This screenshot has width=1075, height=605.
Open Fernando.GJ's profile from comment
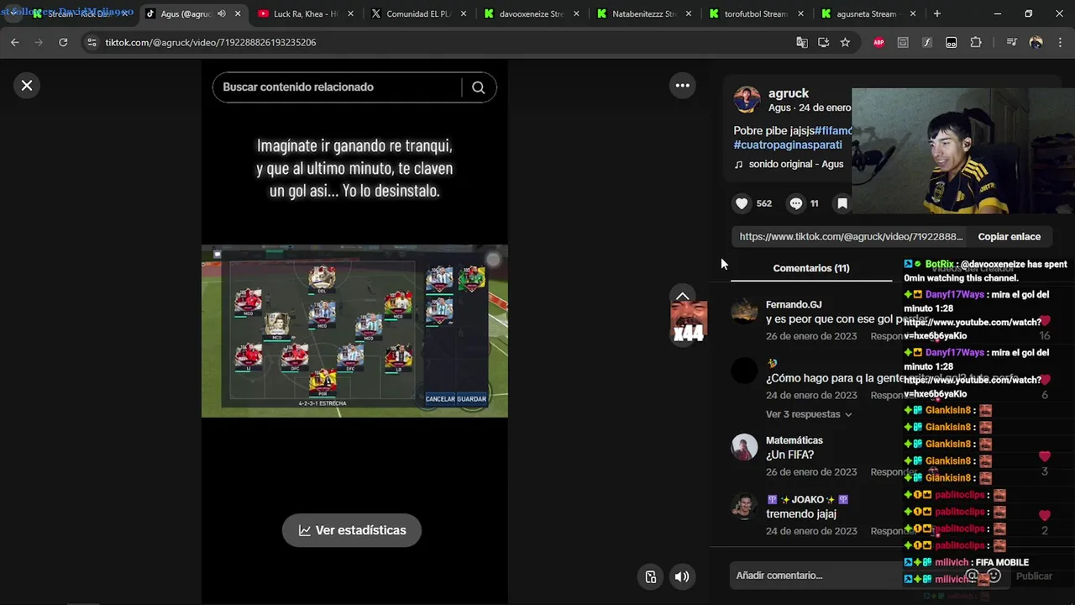pyautogui.click(x=793, y=304)
